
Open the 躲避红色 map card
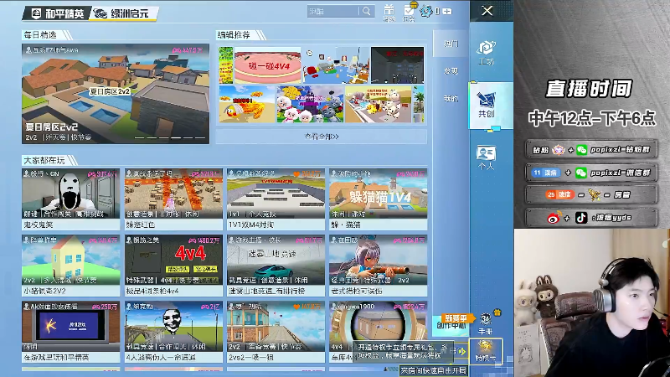[173, 199]
